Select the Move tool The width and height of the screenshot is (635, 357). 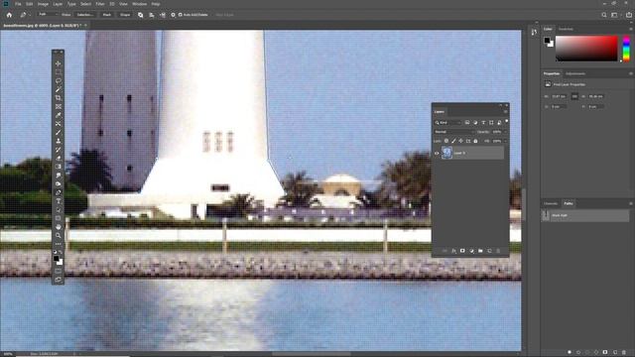pos(59,63)
